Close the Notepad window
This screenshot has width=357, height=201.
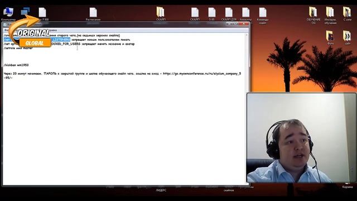(244, 23)
